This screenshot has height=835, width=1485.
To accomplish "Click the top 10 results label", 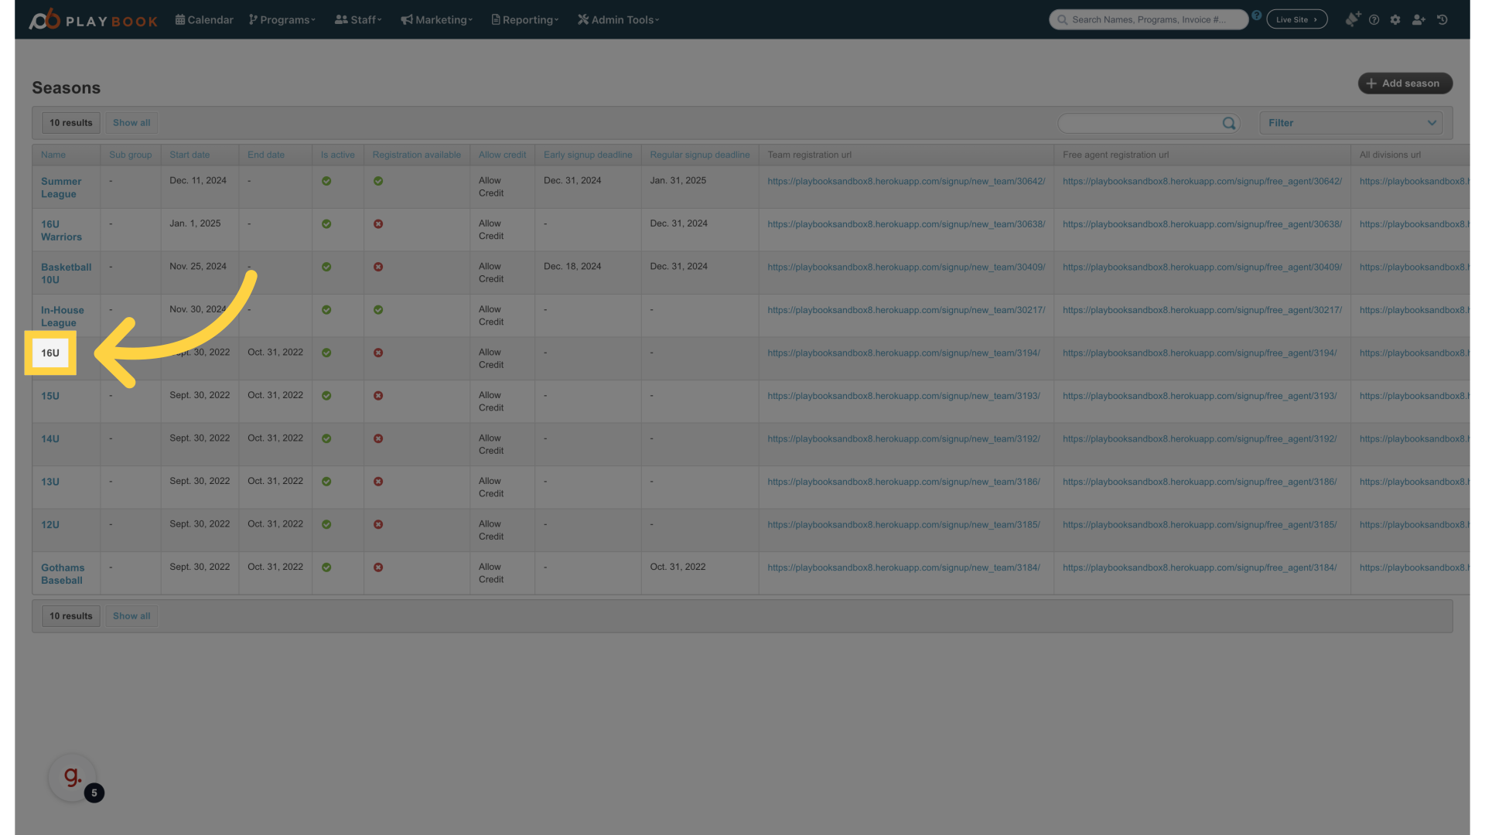I will [x=71, y=123].
